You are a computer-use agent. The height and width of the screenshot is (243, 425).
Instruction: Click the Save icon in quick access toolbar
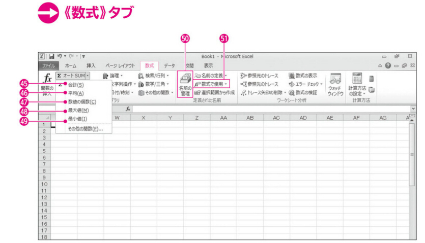click(51, 56)
